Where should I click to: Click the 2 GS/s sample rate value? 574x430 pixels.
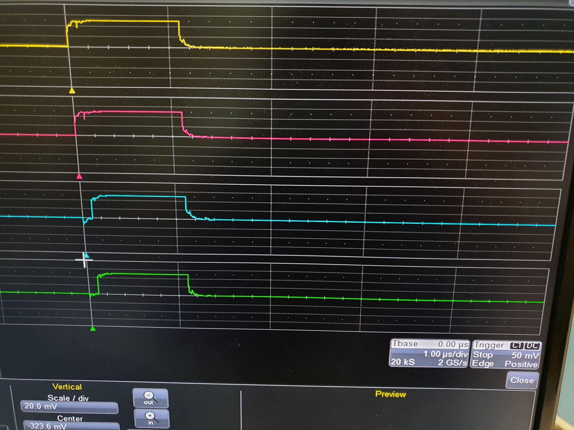coord(452,363)
